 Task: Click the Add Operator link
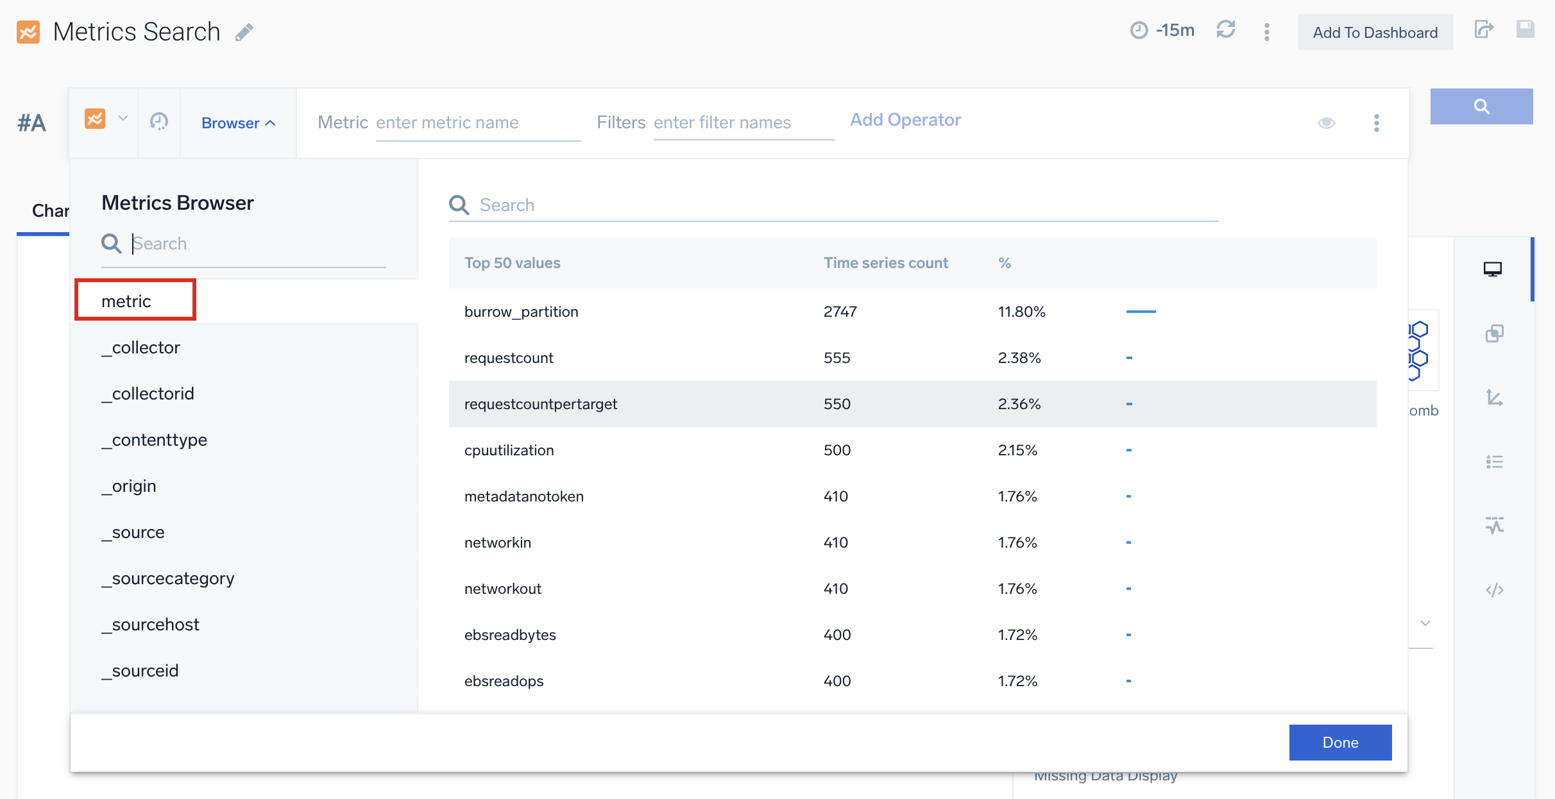(905, 120)
